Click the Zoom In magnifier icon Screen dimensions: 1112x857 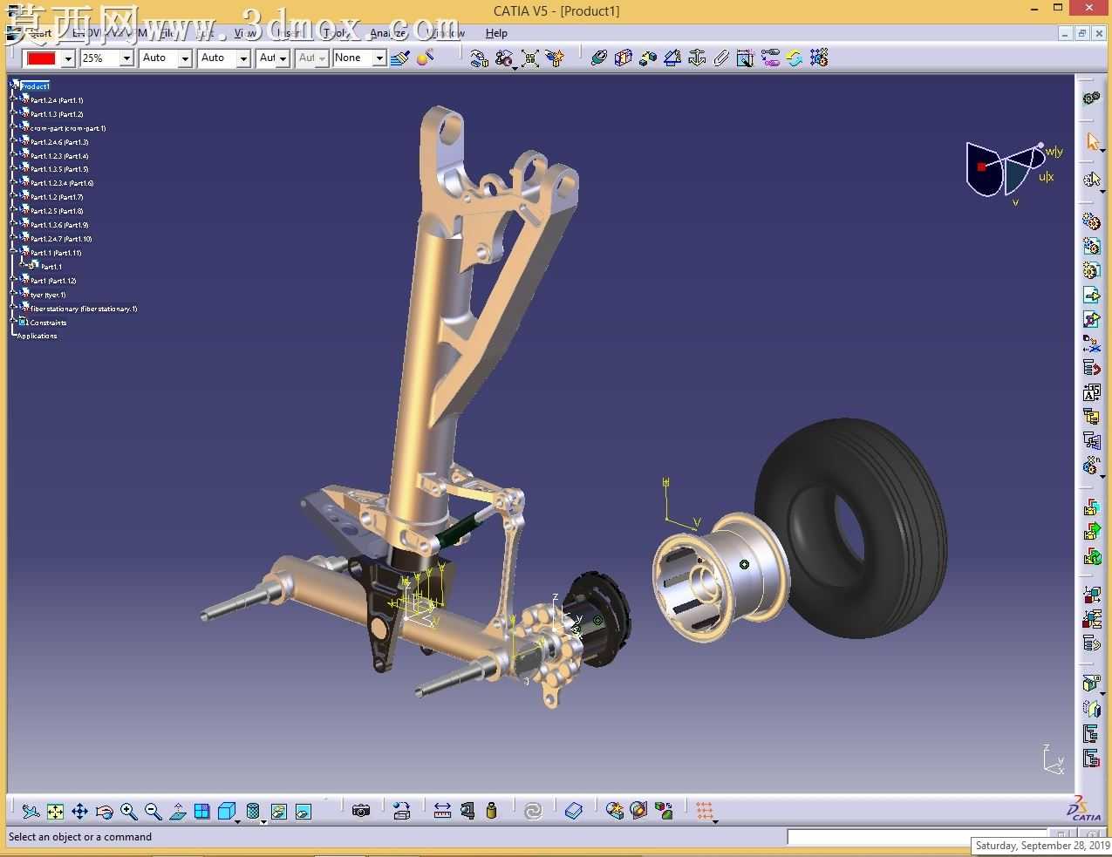(128, 812)
